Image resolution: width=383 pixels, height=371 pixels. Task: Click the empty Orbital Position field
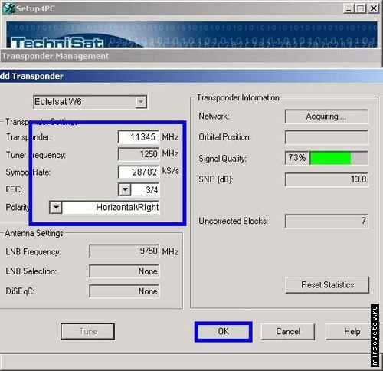pyautogui.click(x=326, y=137)
